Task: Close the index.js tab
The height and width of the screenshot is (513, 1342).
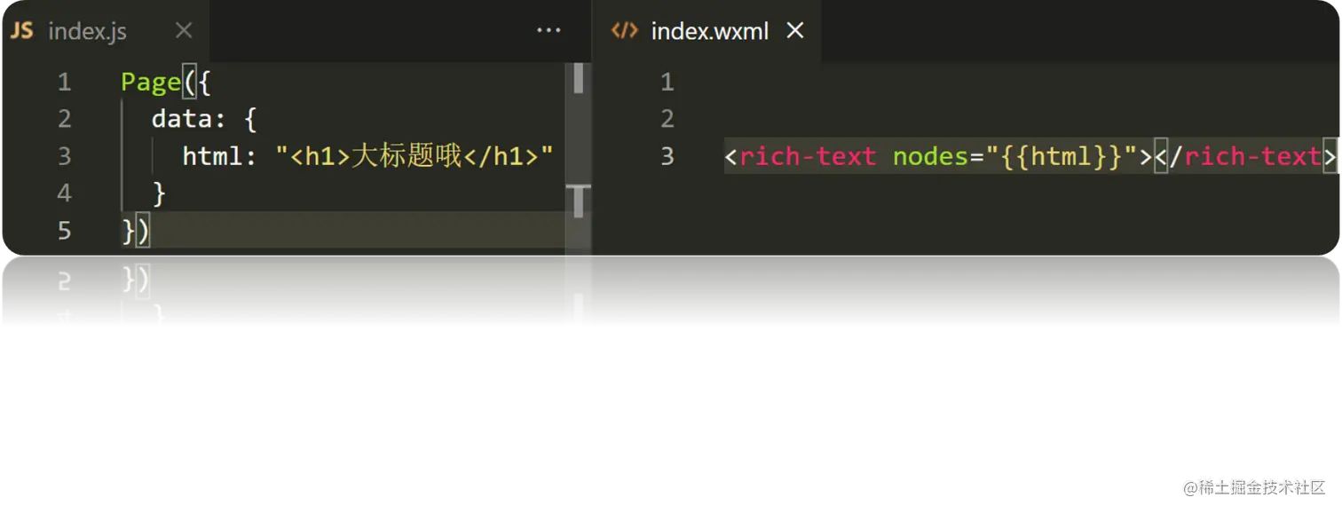Action: click(184, 31)
